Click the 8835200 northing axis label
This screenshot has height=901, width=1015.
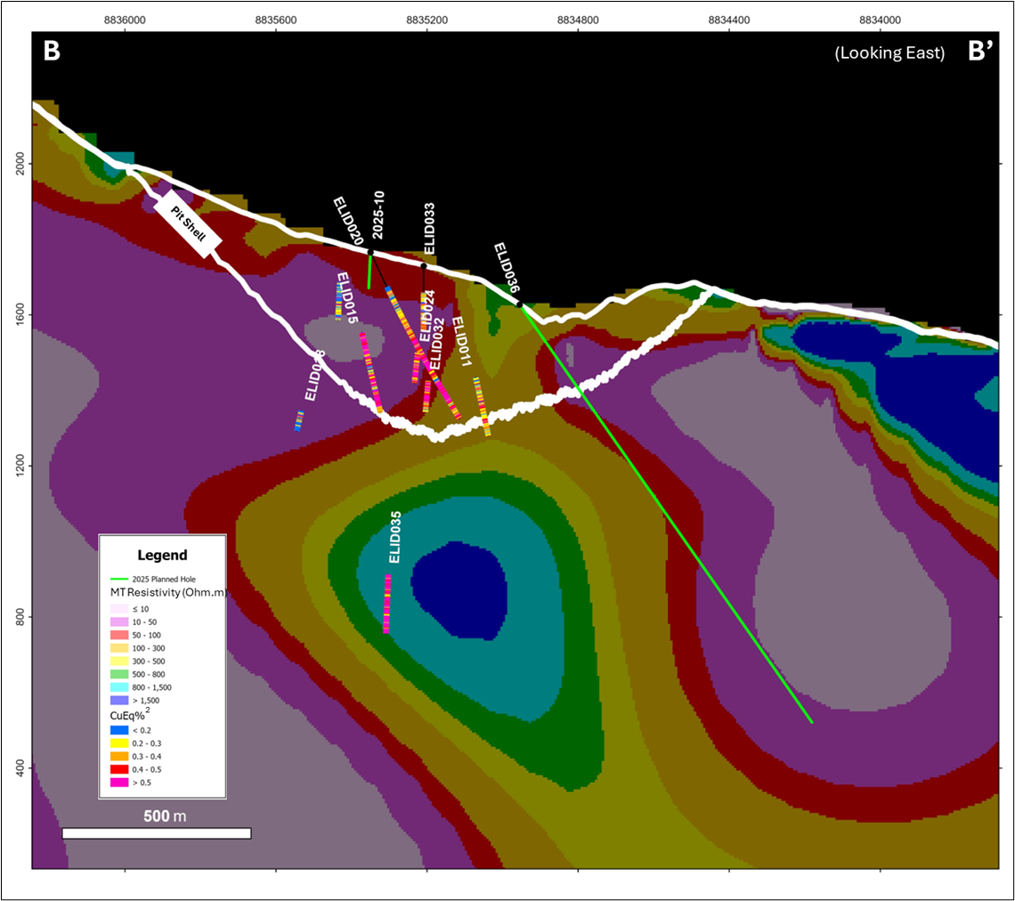[426, 18]
